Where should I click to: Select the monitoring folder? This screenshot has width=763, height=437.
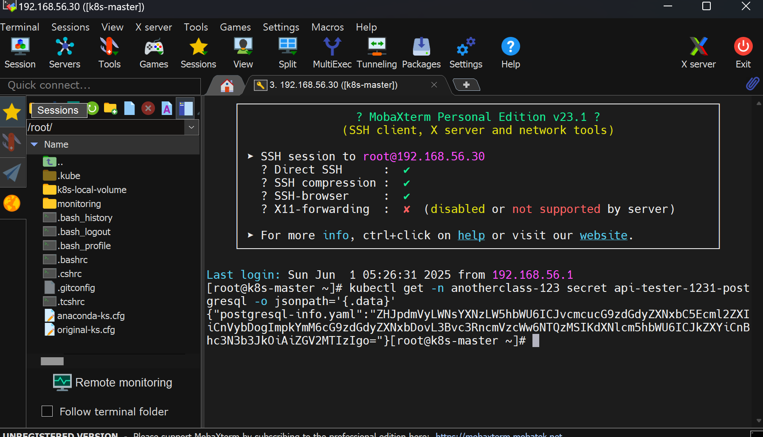72,204
